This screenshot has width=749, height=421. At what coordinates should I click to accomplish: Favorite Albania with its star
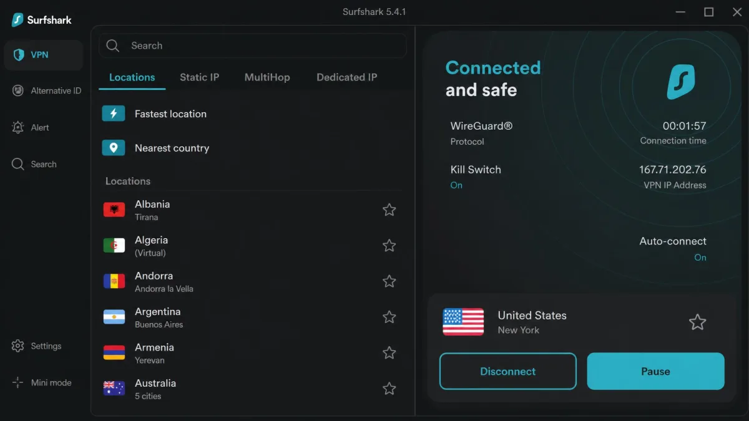(x=389, y=210)
